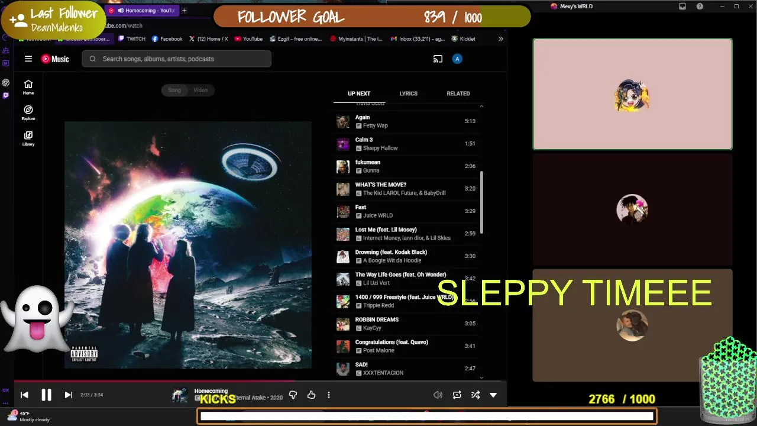
Task: Click the Again song thumbnail
Action: pos(343,121)
